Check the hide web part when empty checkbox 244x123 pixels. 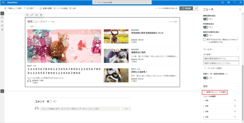[x=205, y=39]
